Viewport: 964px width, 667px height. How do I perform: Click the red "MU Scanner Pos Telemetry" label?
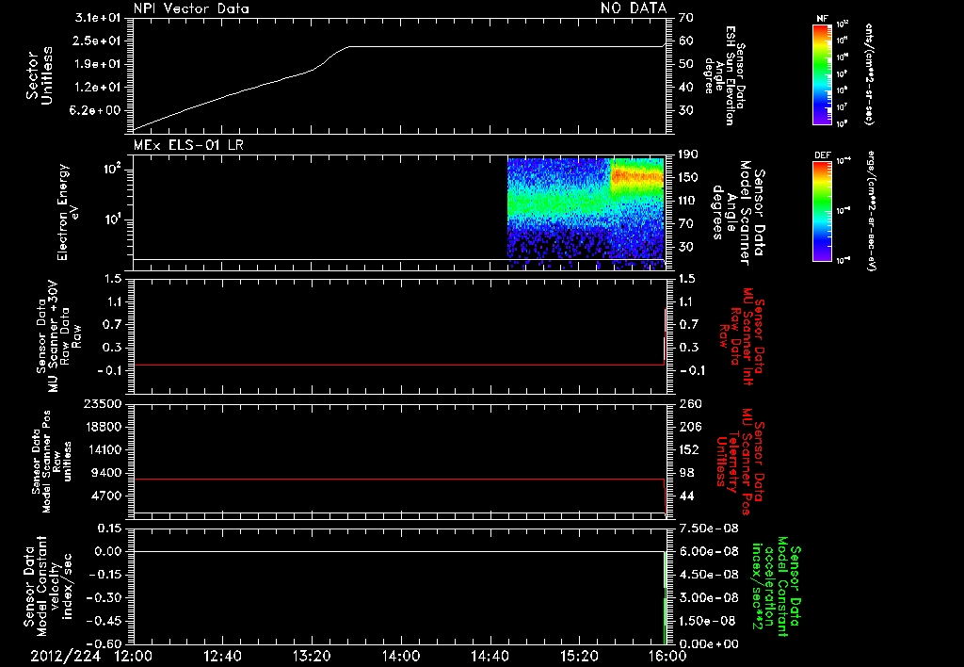pos(740,462)
